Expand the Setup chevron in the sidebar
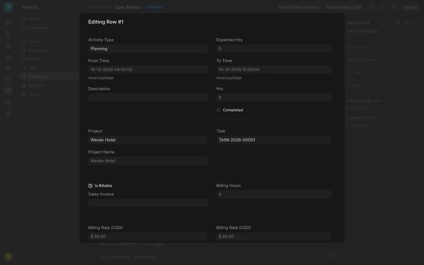 pyautogui.click(x=75, y=94)
